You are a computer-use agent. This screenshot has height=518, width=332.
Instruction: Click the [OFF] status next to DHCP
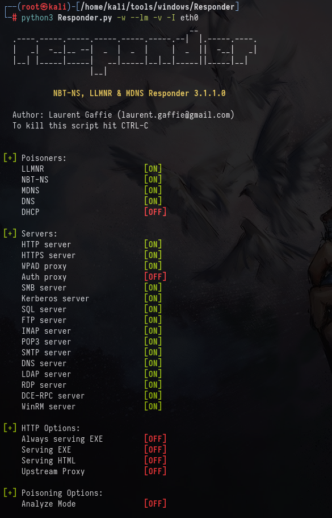pos(155,212)
